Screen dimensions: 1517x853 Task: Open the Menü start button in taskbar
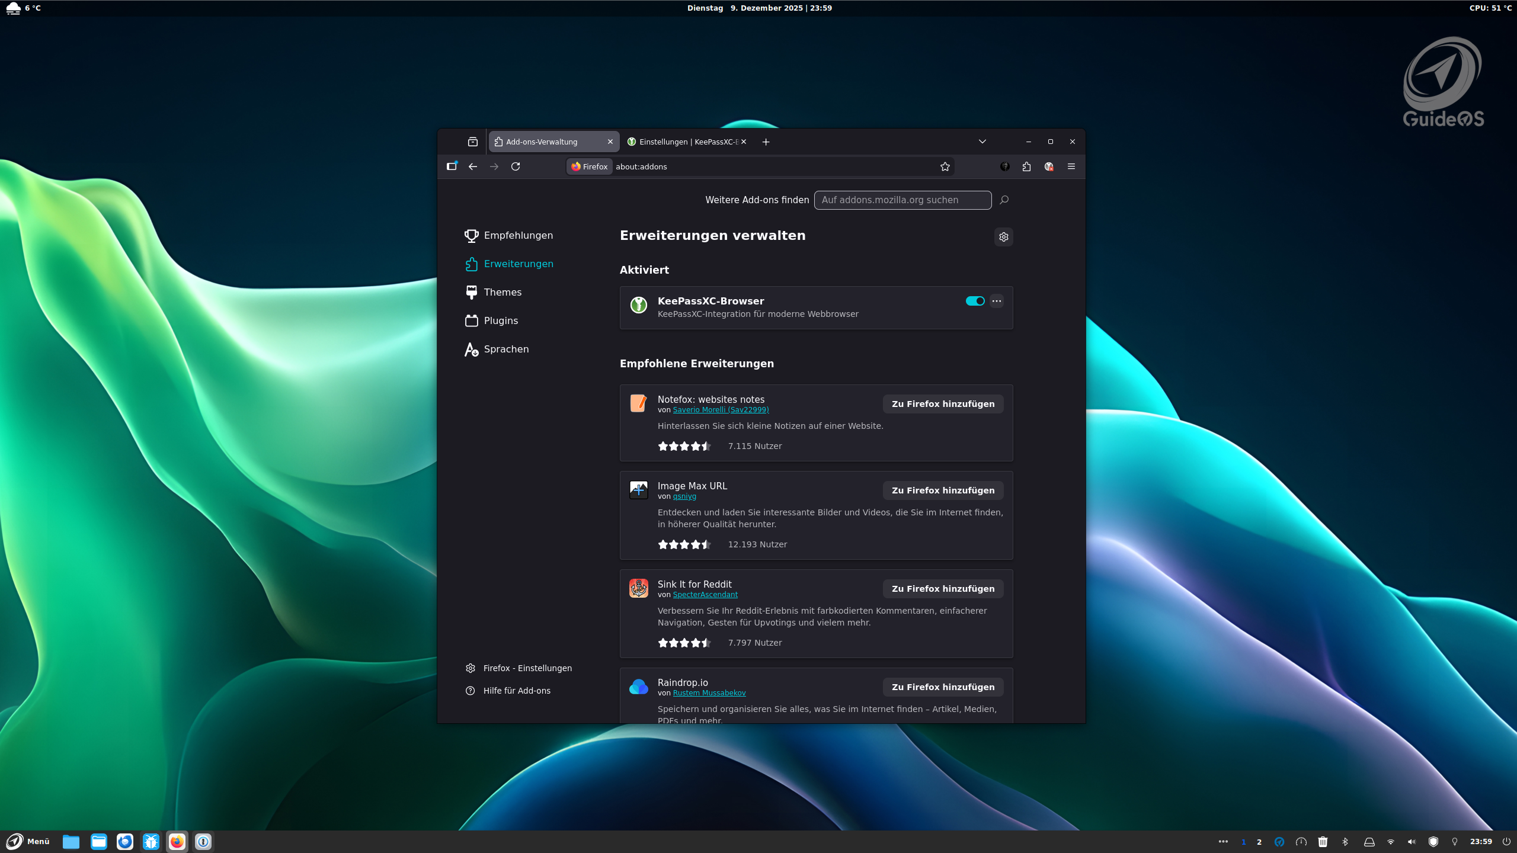[x=28, y=841]
